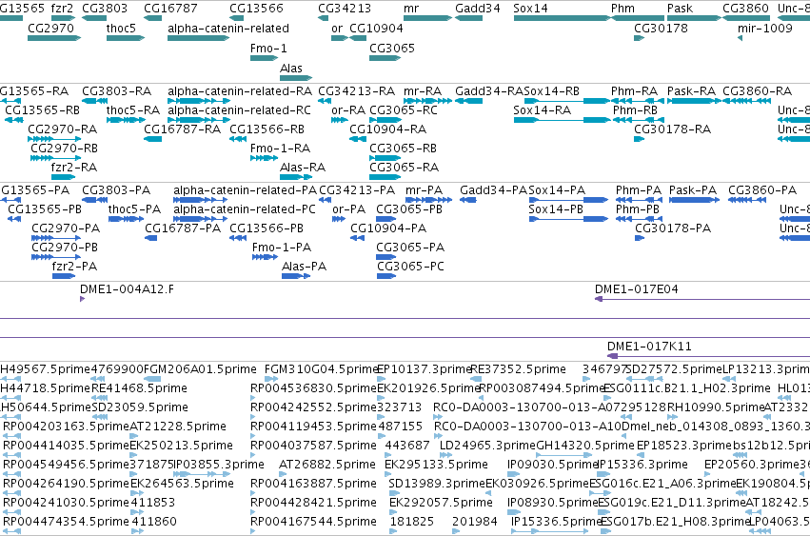Click the Pask gene feature in the gene track

pos(694,18)
